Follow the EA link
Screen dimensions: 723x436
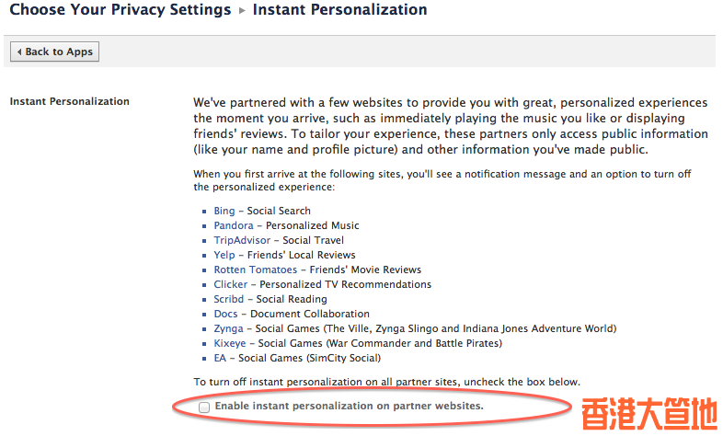click(x=220, y=358)
